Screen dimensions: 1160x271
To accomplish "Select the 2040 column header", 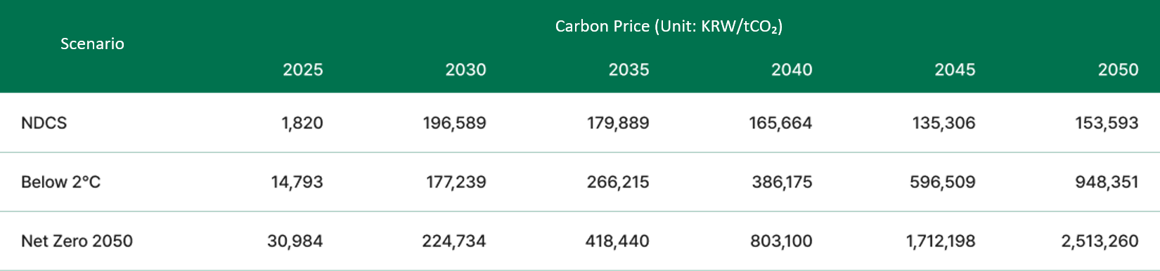I will click(x=792, y=70).
